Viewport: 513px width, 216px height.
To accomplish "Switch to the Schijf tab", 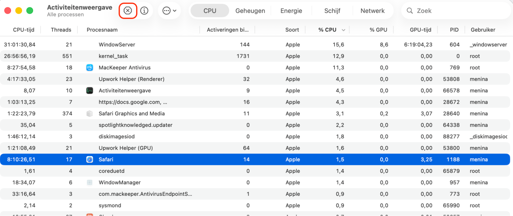I will pos(332,11).
